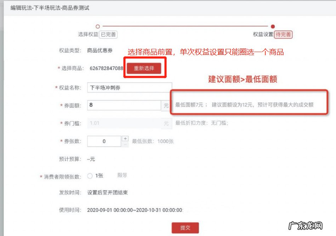Click the red 提交 submit button
This screenshot has width=336, height=236.
coord(185,228)
